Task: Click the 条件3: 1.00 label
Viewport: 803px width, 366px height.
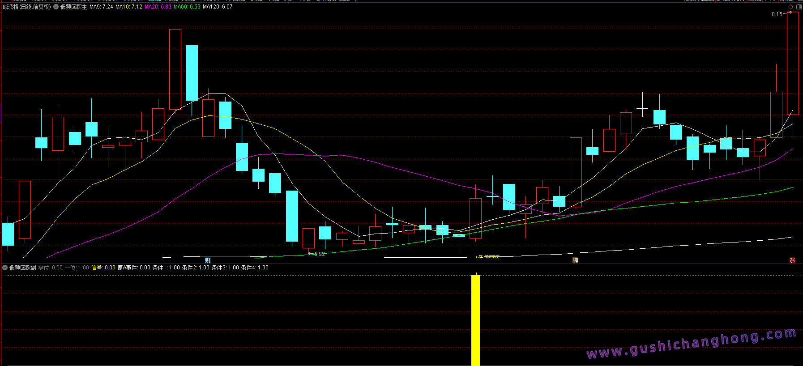Action: [x=225, y=268]
